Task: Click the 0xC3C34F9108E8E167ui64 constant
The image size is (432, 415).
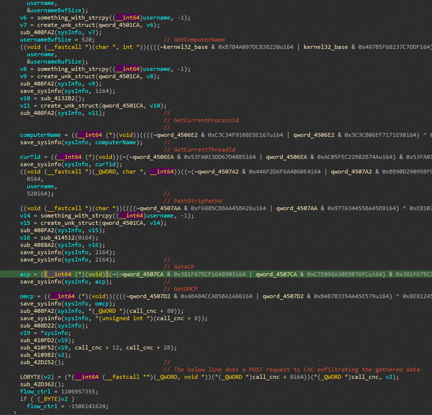Action: (x=245, y=135)
